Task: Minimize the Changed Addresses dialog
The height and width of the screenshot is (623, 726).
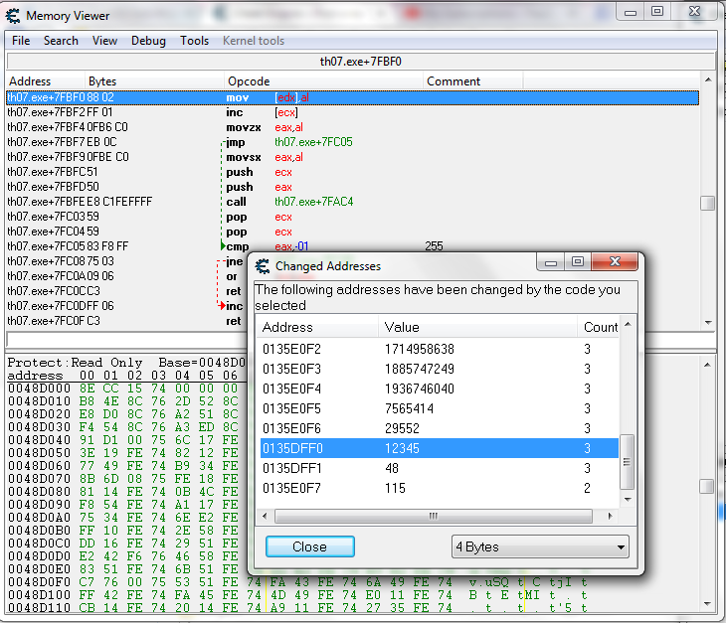Action: [551, 262]
